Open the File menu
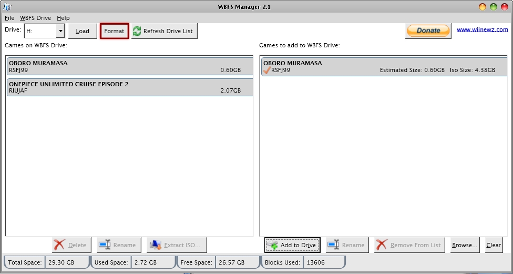This screenshot has height=274, width=513. click(9, 18)
